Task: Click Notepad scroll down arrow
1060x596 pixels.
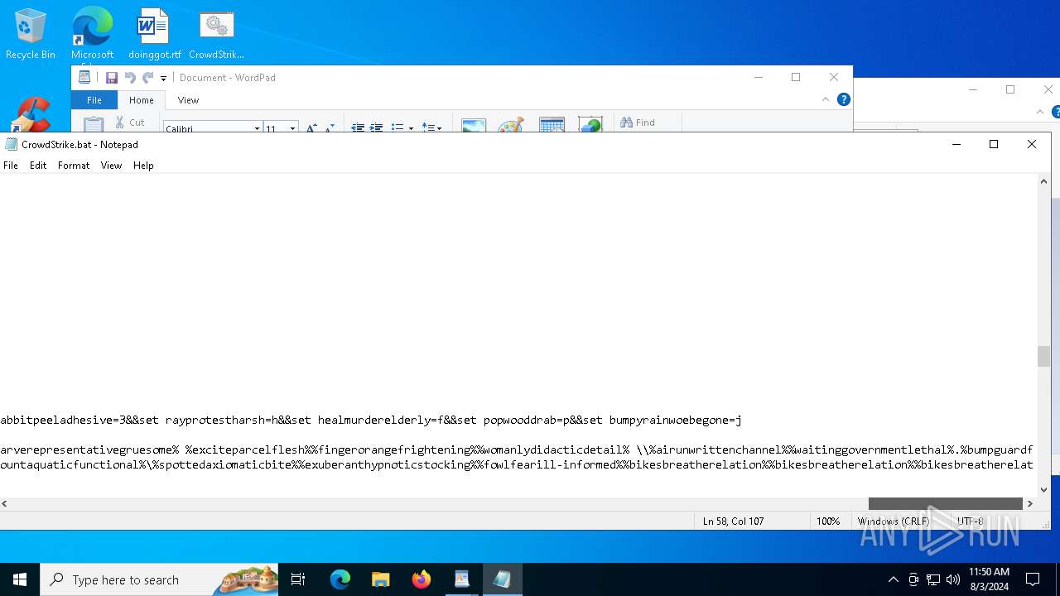Action: pos(1043,489)
